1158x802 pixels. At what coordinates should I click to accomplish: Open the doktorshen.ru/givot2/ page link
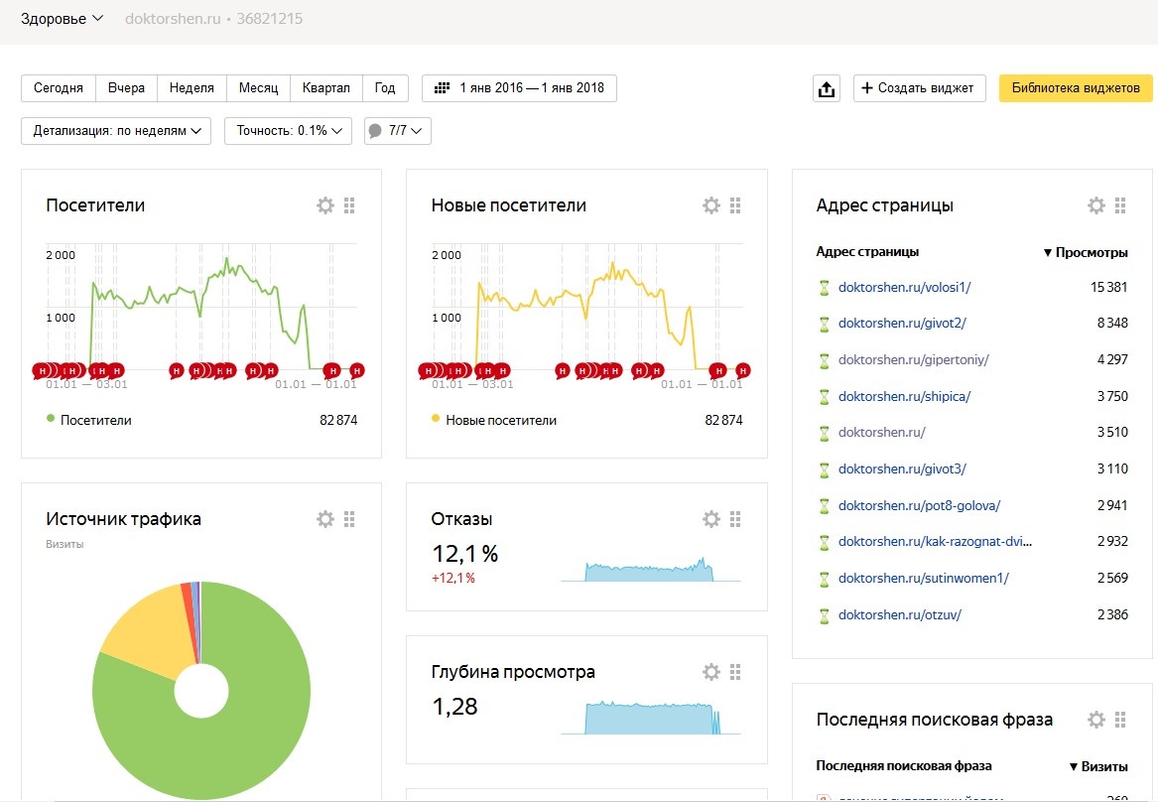(901, 324)
